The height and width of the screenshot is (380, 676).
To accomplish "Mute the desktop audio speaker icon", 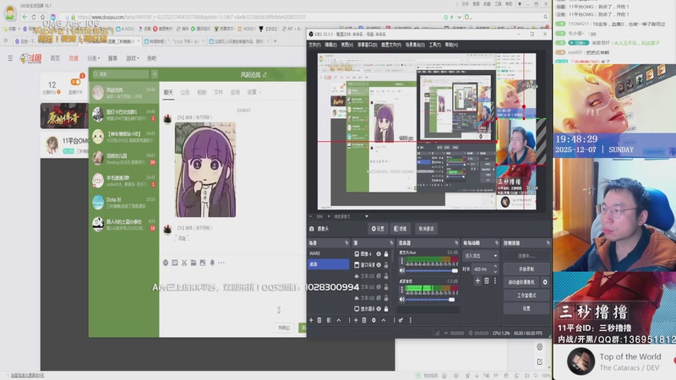I will (402, 299).
